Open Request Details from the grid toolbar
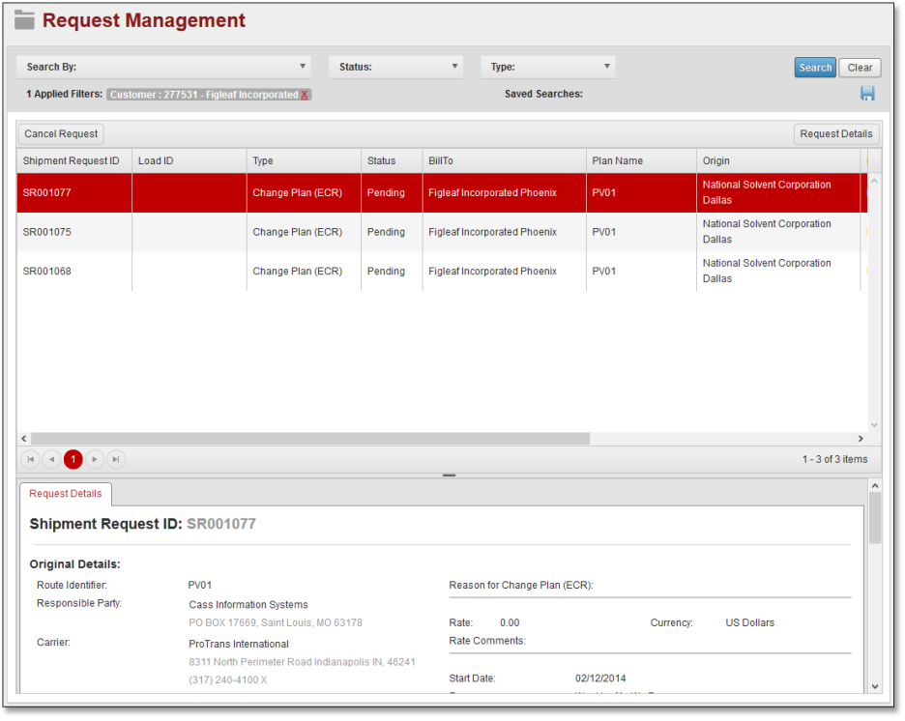 click(x=835, y=134)
